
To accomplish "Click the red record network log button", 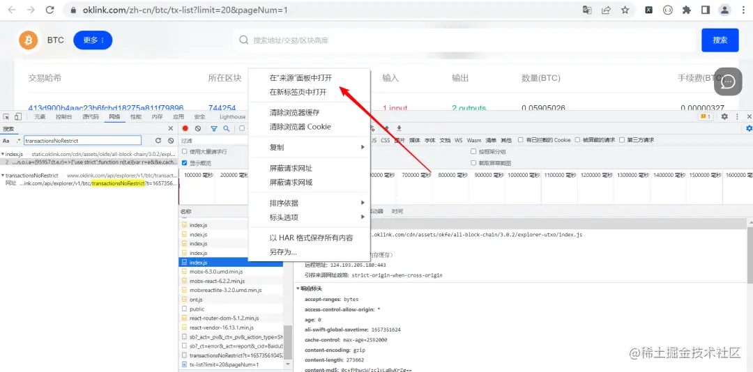I will 185,129.
